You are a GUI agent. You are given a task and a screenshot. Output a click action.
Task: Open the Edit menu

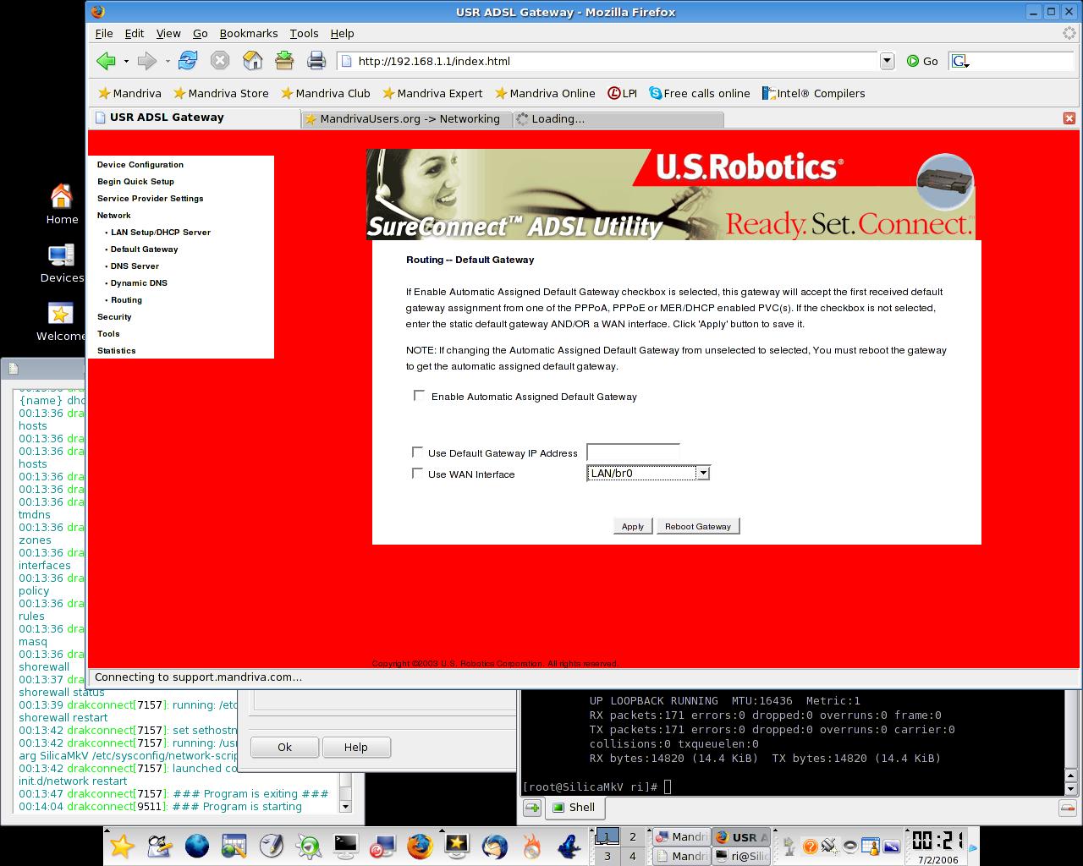(135, 33)
